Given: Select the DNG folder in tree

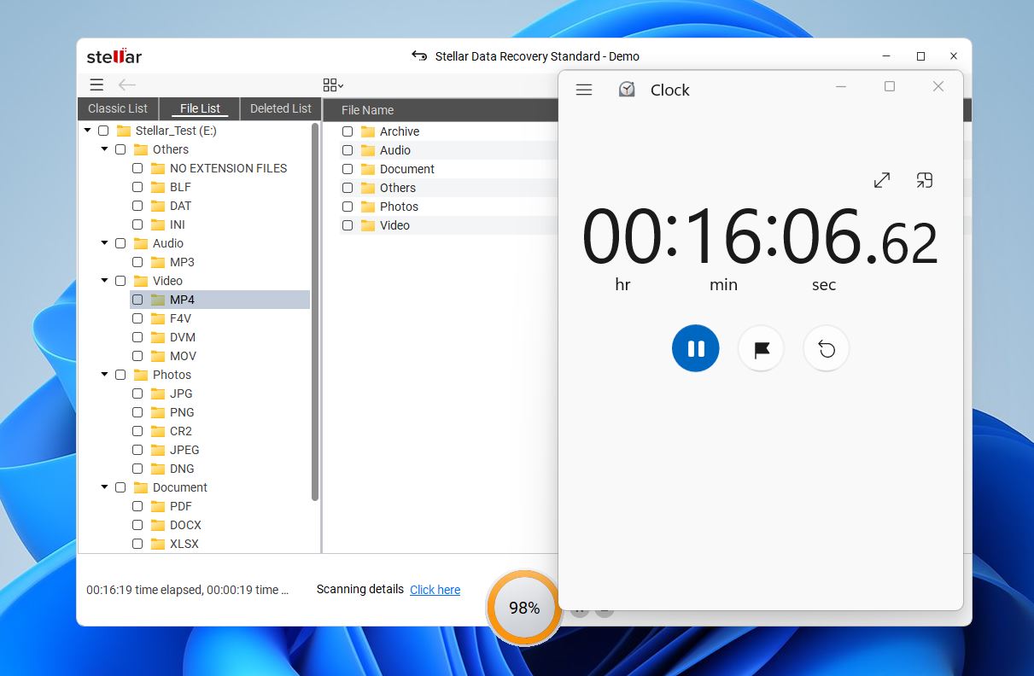Looking at the screenshot, I should pos(182,469).
